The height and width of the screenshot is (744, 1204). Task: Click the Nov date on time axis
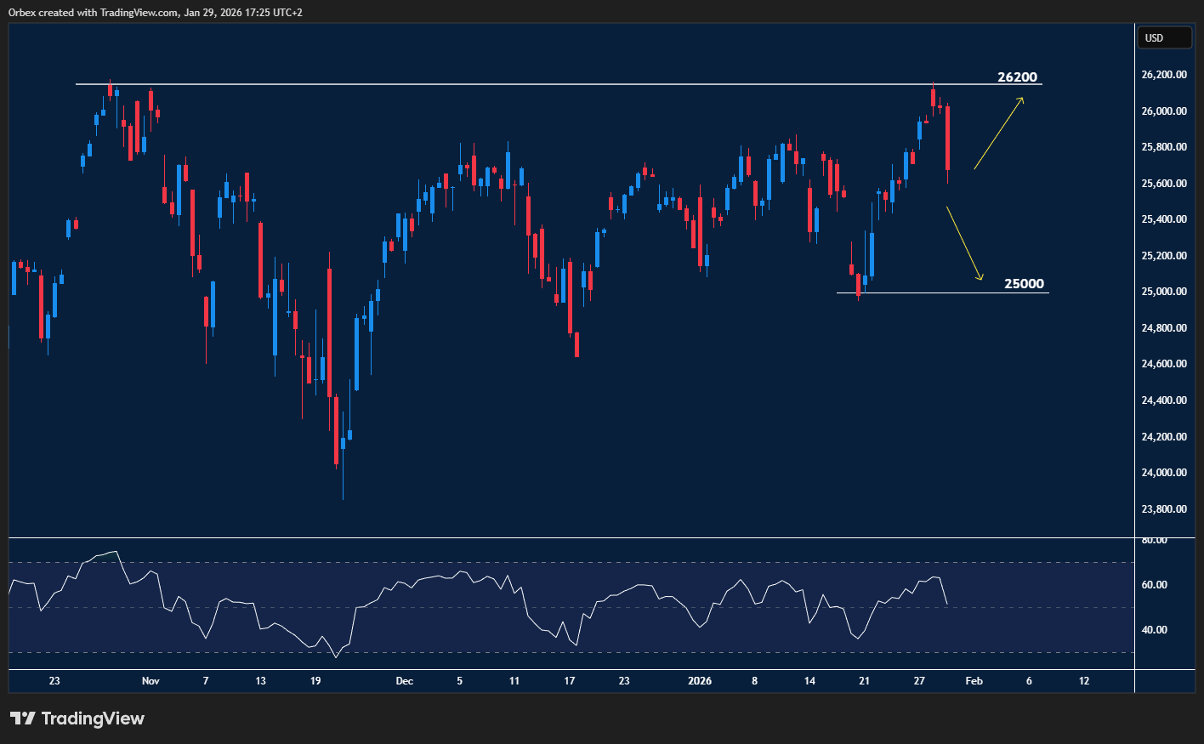point(150,681)
